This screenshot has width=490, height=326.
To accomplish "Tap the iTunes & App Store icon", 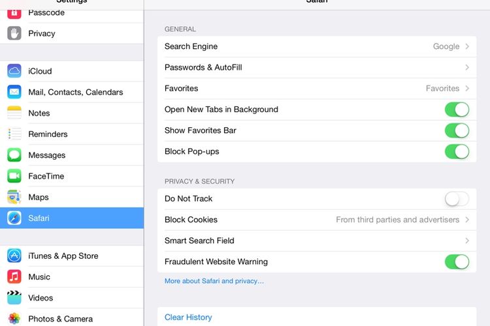I will [x=14, y=256].
